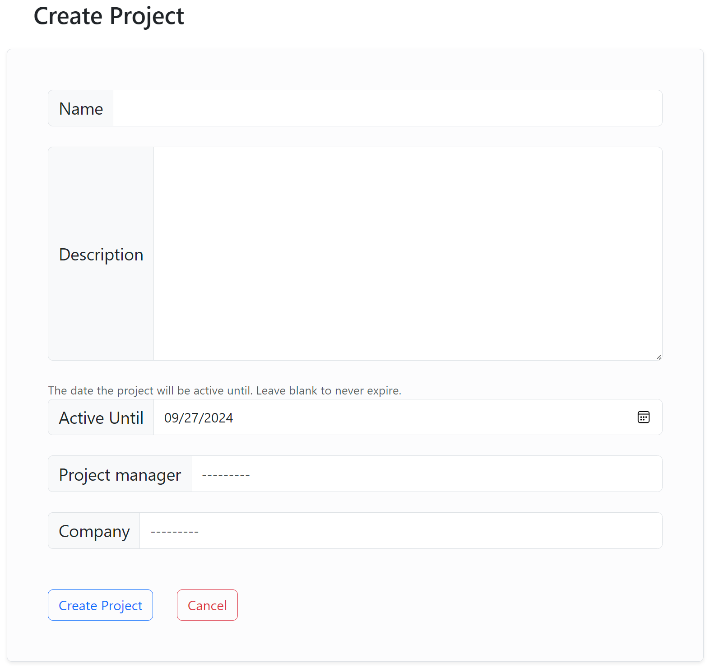Image resolution: width=710 pixels, height=668 pixels.
Task: Click the Description field label
Action: coord(101,255)
